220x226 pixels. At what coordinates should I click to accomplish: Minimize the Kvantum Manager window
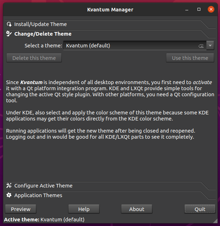click(187, 10)
